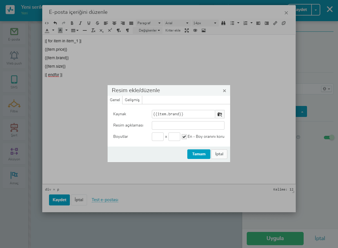Click insert image toolbar icon
The width and height of the screenshot is (338, 248).
tap(204, 30)
